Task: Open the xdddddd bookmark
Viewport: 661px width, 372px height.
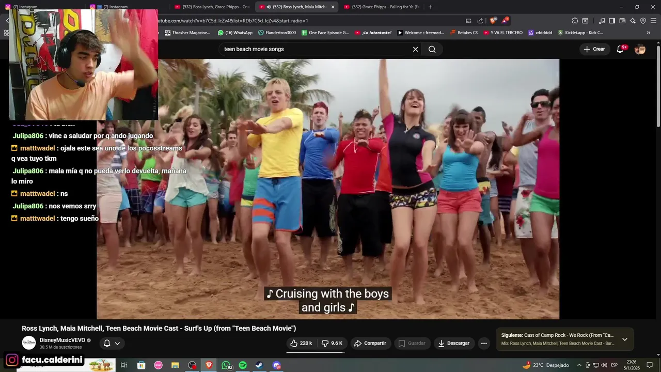Action: pos(540,33)
